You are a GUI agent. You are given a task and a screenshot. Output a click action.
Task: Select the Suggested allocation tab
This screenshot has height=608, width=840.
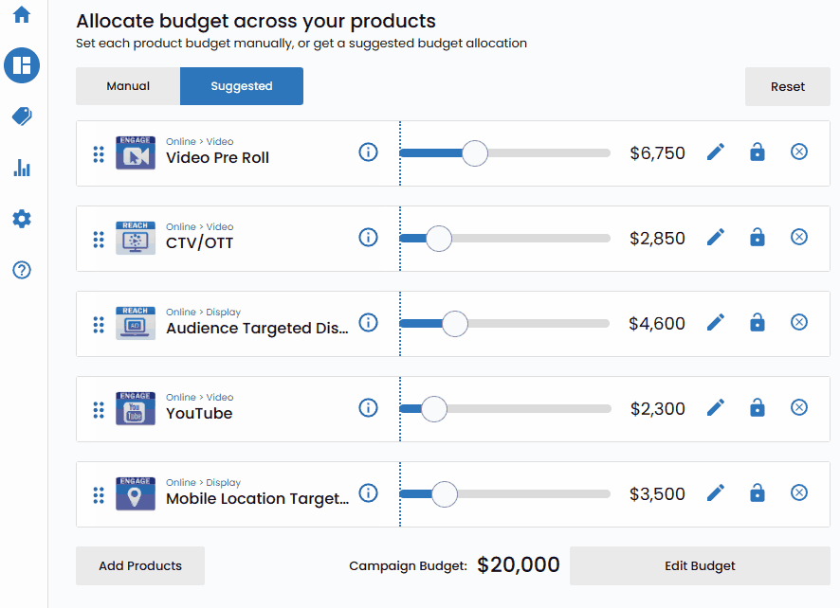click(x=242, y=86)
